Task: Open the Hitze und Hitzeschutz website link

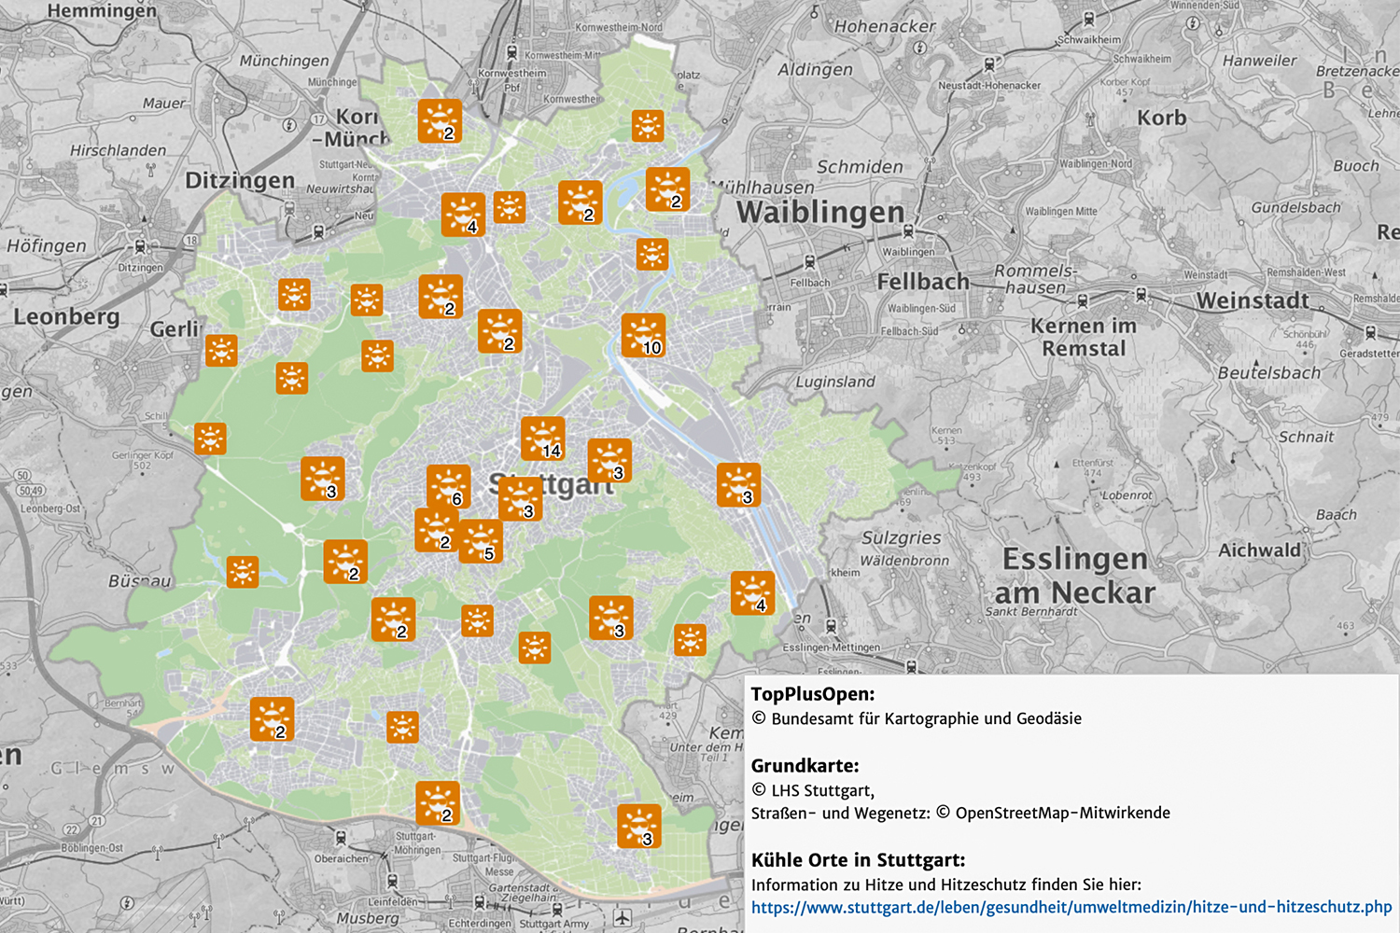Action: pyautogui.click(x=1071, y=907)
